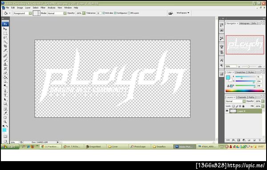267x170 pixels.
Task: Open the Paragraph panel icon in dock
Action: pyautogui.click(x=222, y=65)
